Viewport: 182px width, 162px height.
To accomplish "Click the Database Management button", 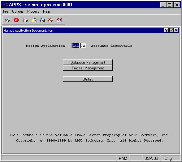I will (x=88, y=62).
